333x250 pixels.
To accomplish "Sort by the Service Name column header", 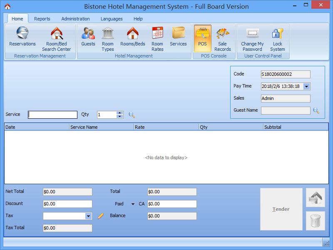I will [x=102, y=127].
